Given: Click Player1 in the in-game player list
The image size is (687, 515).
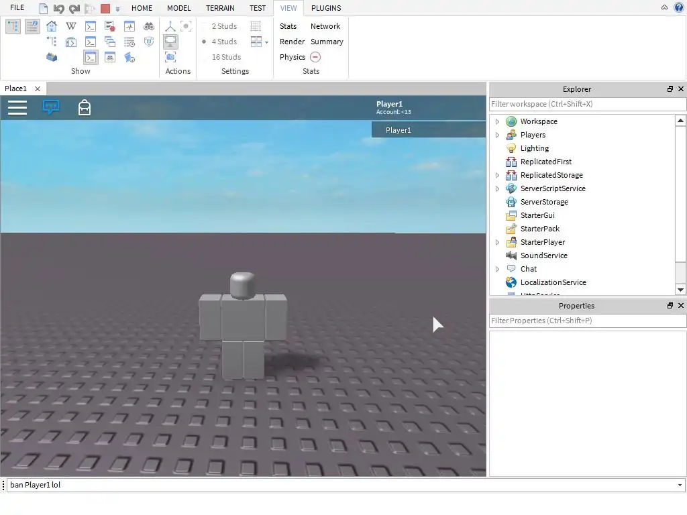Looking at the screenshot, I should coord(429,130).
